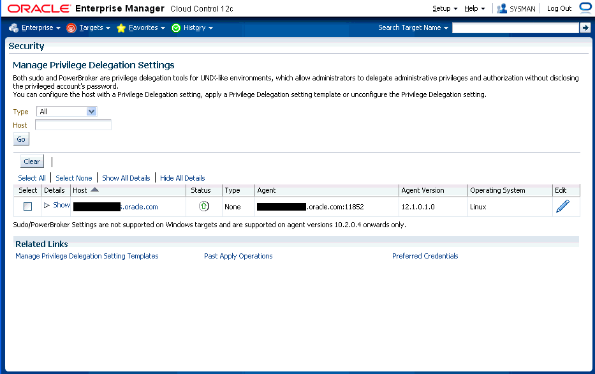Click the search go arrow button
The width and height of the screenshot is (595, 374).
coord(585,27)
